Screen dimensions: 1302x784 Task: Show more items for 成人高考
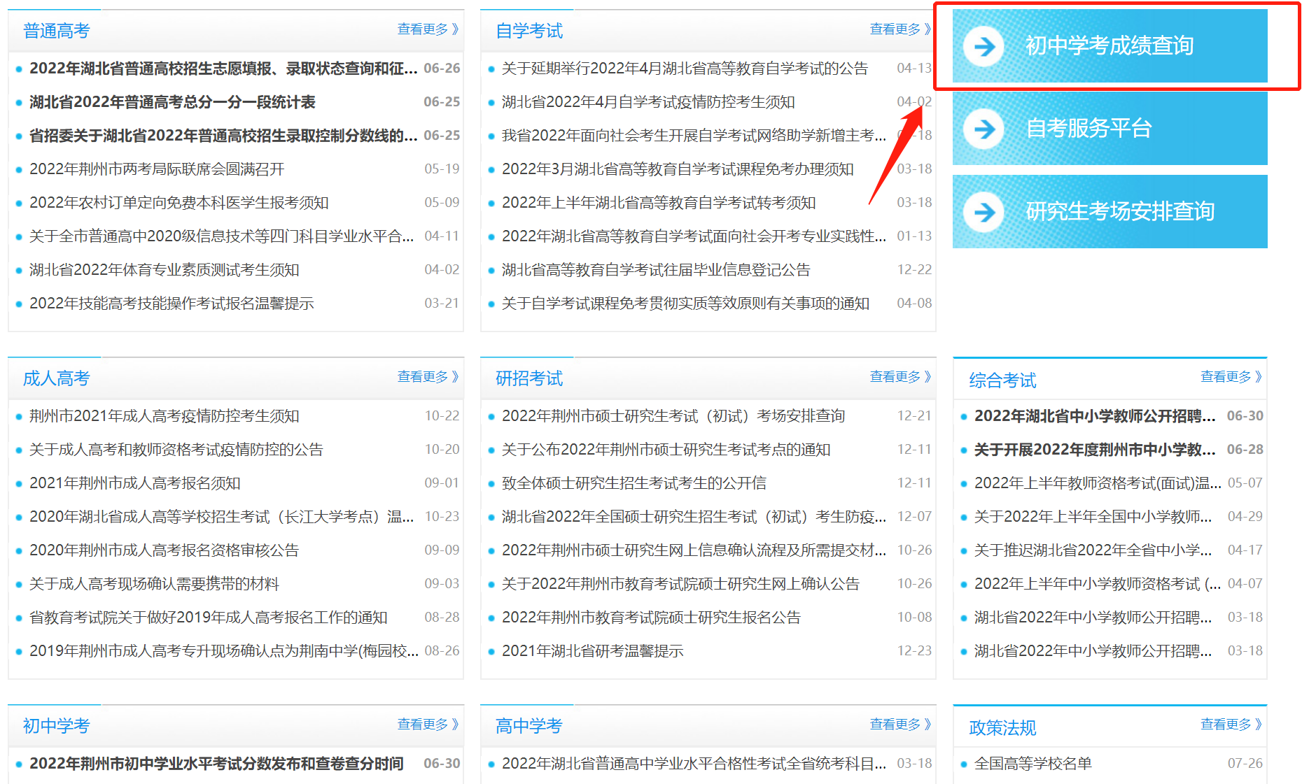coord(428,377)
